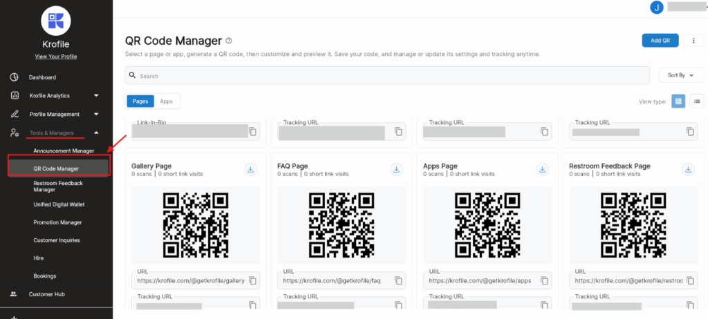Open the Hire menu item

(x=39, y=258)
